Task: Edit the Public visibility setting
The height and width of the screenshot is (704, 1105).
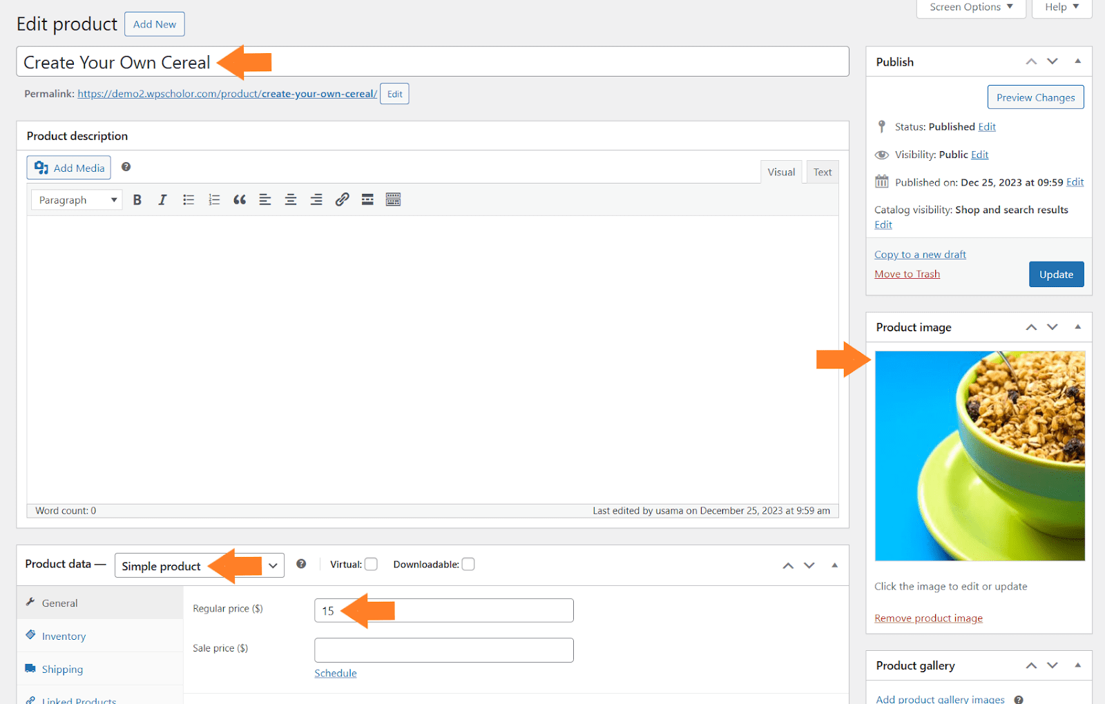Action: click(x=979, y=155)
